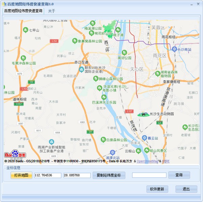The image size is (203, 202).
Task: Click the 芙蓉区 district label
Action: (158, 27)
